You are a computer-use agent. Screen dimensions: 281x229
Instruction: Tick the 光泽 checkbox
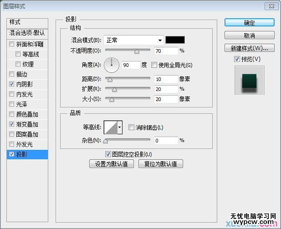[x=12, y=104]
